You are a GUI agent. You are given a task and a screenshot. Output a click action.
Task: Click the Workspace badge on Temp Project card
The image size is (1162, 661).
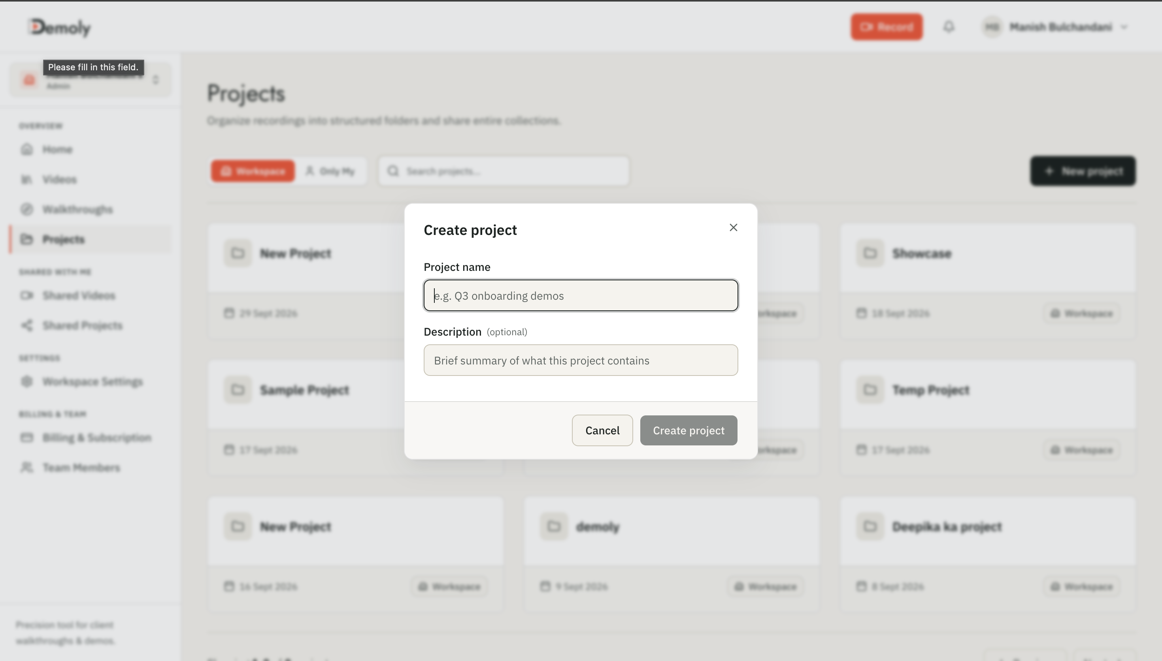[1082, 451]
